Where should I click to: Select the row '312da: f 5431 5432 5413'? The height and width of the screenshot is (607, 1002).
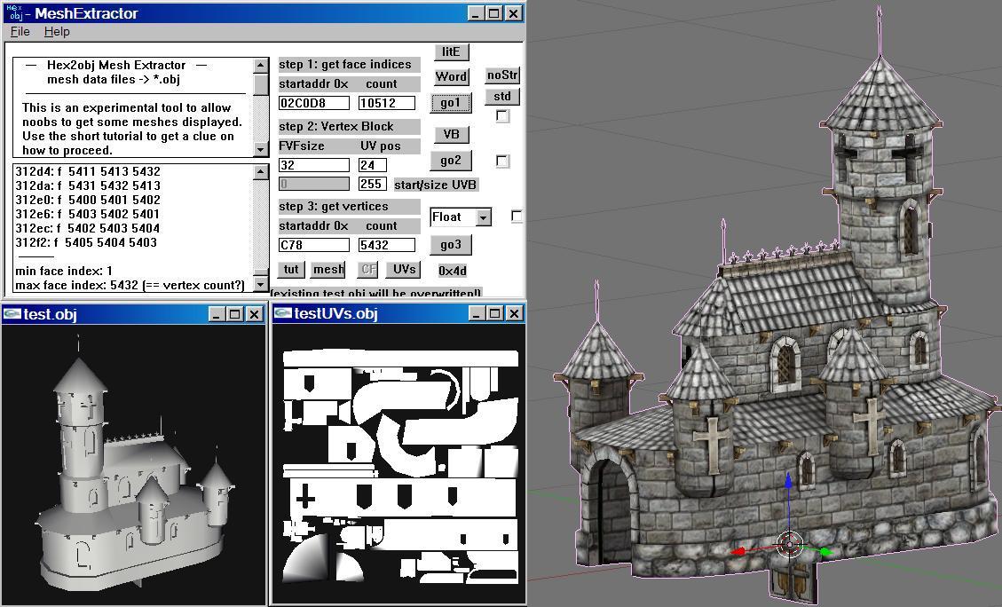click(88, 185)
